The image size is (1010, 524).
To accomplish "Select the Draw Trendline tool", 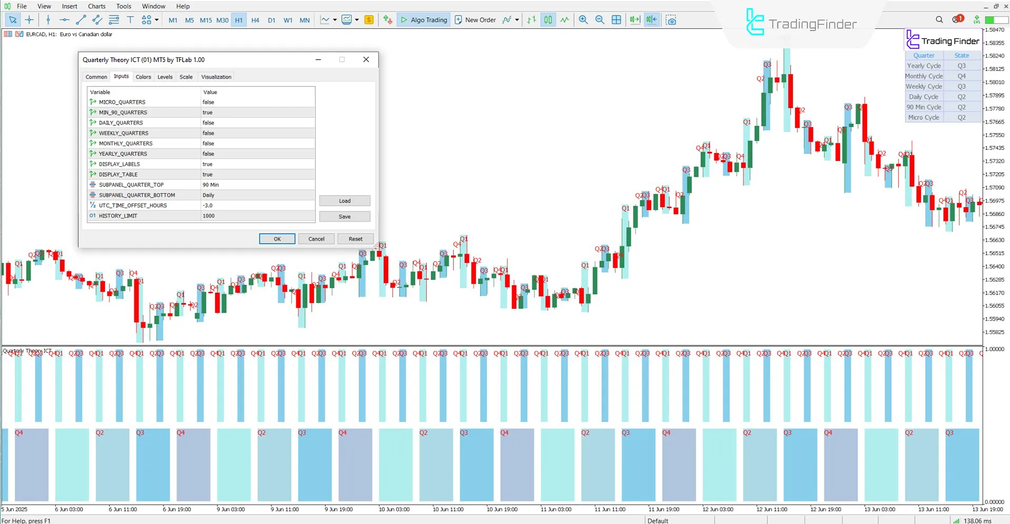I will coord(81,19).
